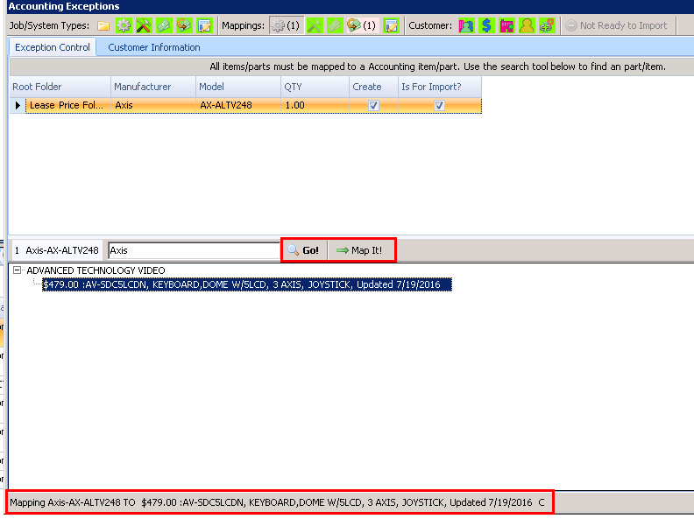This screenshot has height=519, width=694.
Task: Select ADVANCED TECHNOLOGY VIDEO tree label
Action: point(96,270)
